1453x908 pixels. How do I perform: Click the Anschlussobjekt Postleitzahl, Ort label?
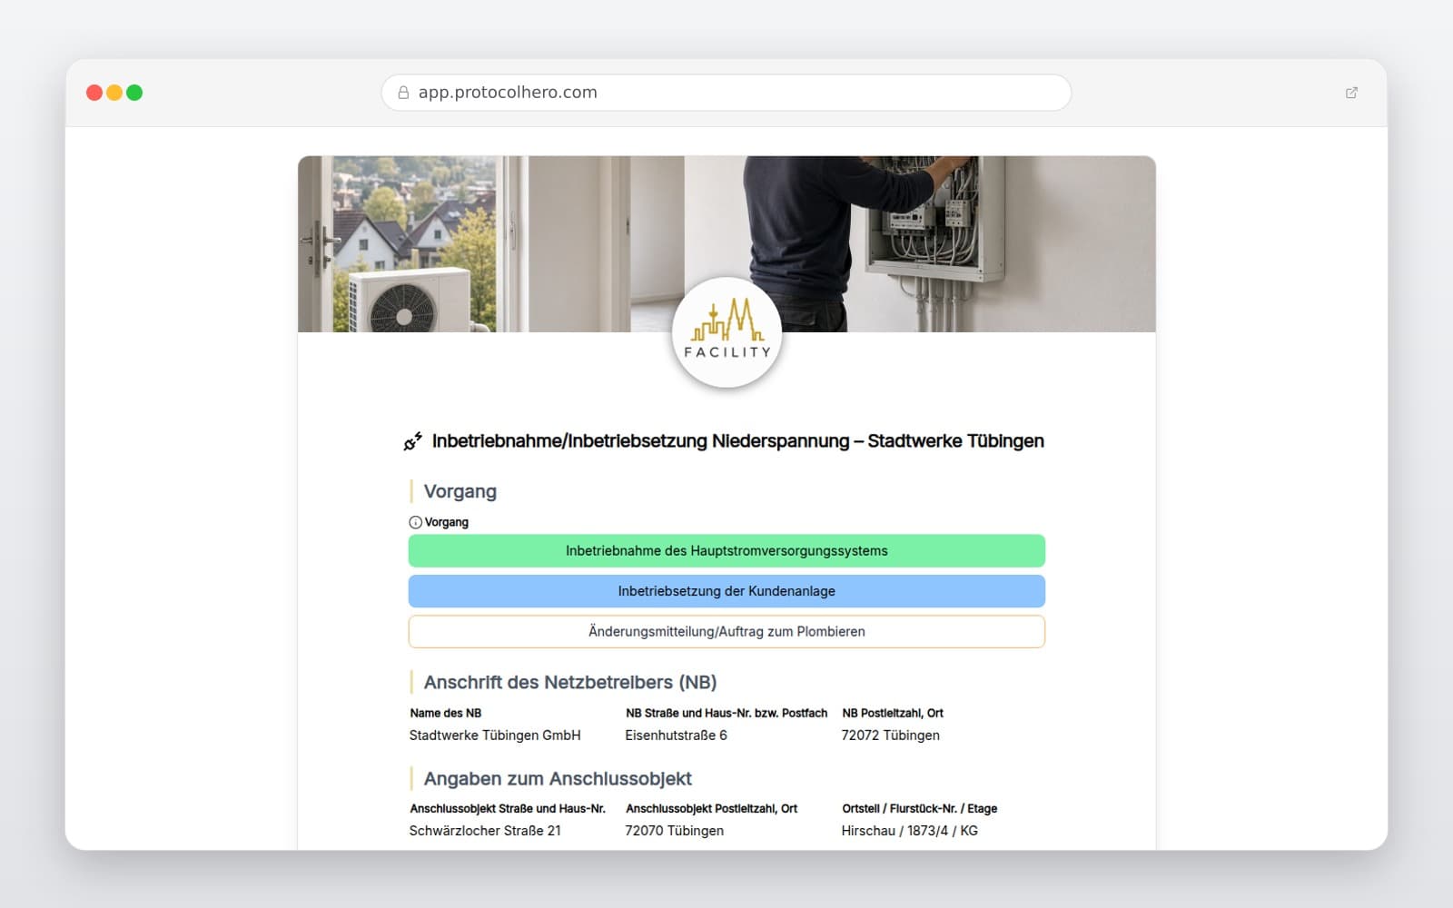point(711,808)
